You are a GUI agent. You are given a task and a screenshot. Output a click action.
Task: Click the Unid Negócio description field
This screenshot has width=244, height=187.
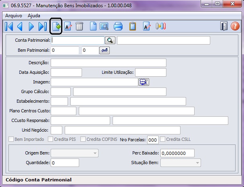(123, 130)
